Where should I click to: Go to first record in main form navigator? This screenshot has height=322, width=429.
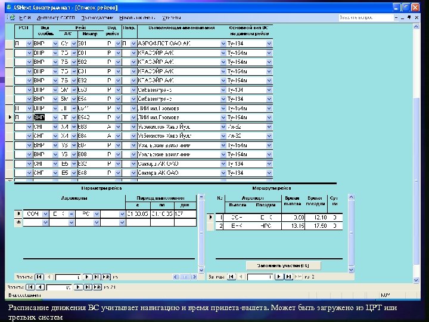pos(30,287)
